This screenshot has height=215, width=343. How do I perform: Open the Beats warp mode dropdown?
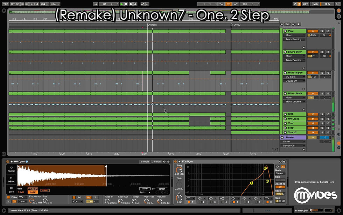tap(145, 192)
